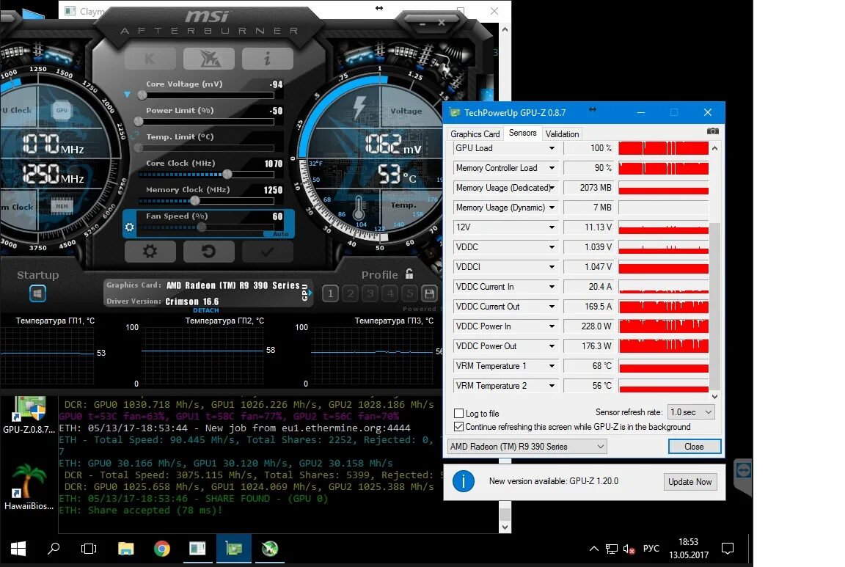Reset Afterburner settings with the circular arrow
This screenshot has height=567, width=845.
[x=208, y=251]
